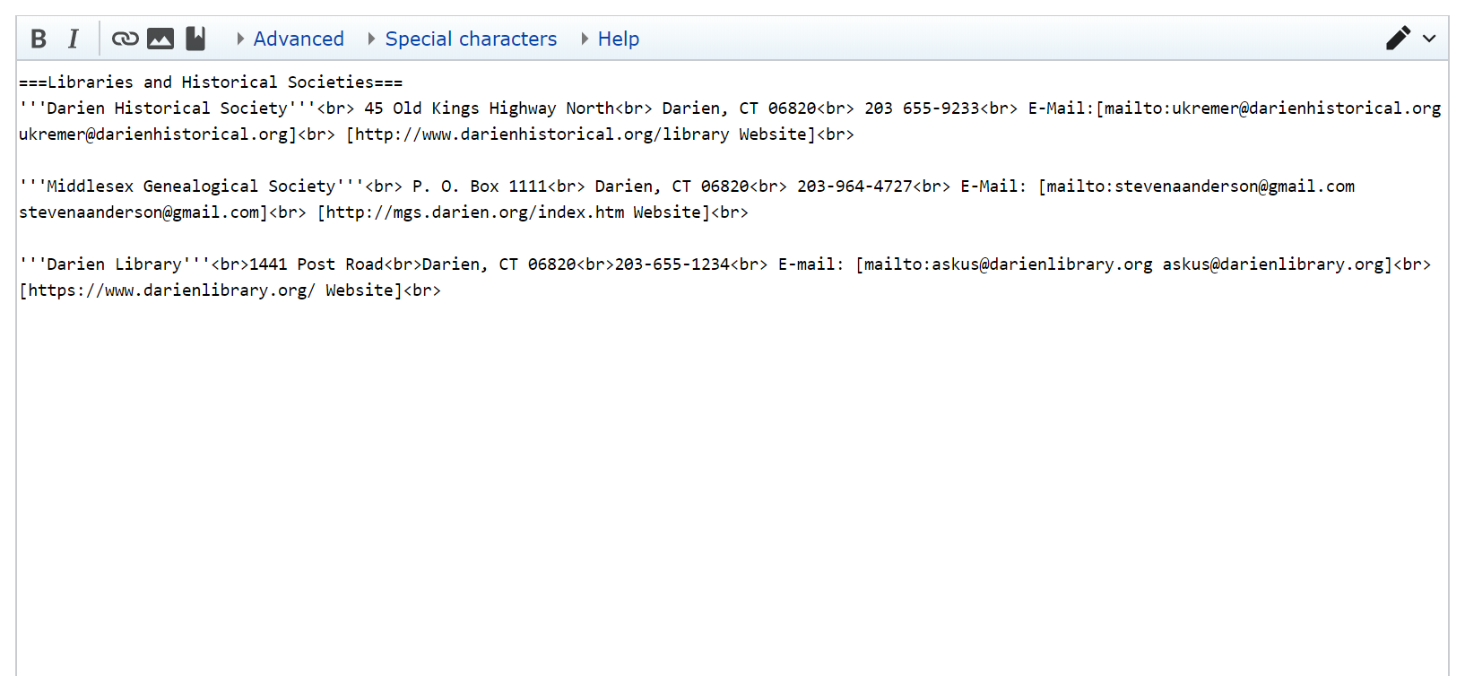Toggle italic formatting in the toolbar
Viewport: 1465px width, 676px height.
tap(74, 39)
